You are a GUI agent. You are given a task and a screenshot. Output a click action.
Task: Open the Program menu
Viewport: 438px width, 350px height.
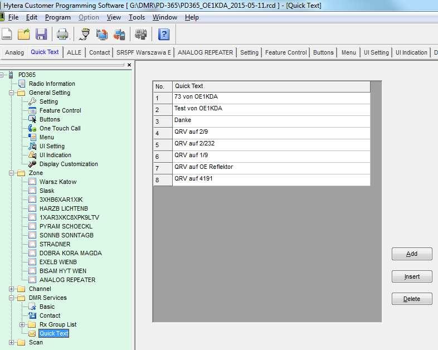coord(57,17)
